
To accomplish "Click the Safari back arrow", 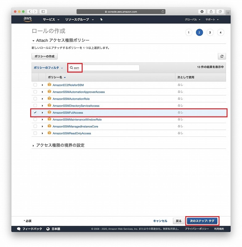I will point(30,11).
